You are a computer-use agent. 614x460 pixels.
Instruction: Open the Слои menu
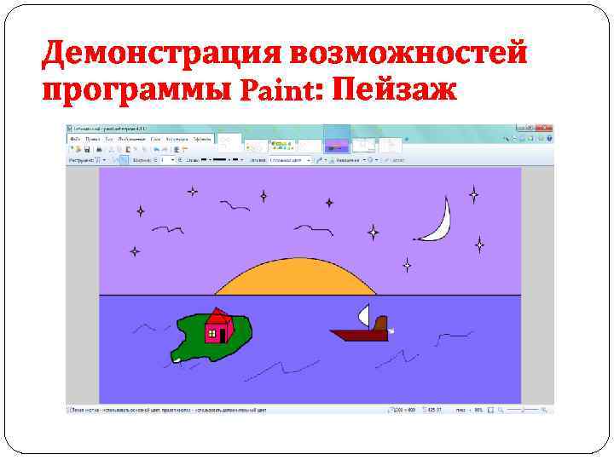(155, 139)
